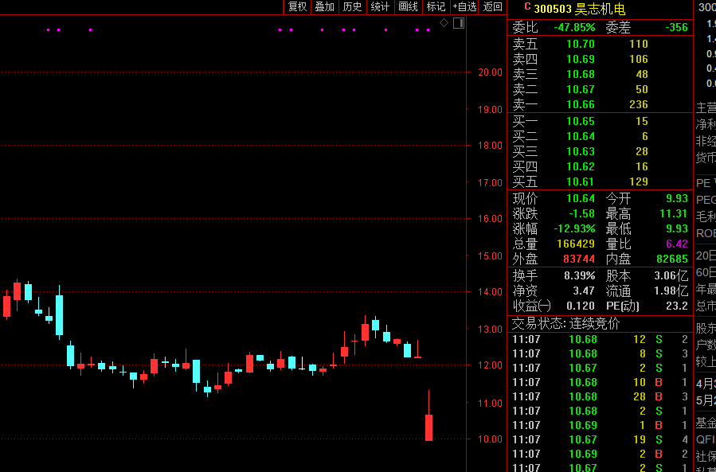The height and width of the screenshot is (472, 716).
Task: Click the 15.00 price axis label
Action: [490, 256]
